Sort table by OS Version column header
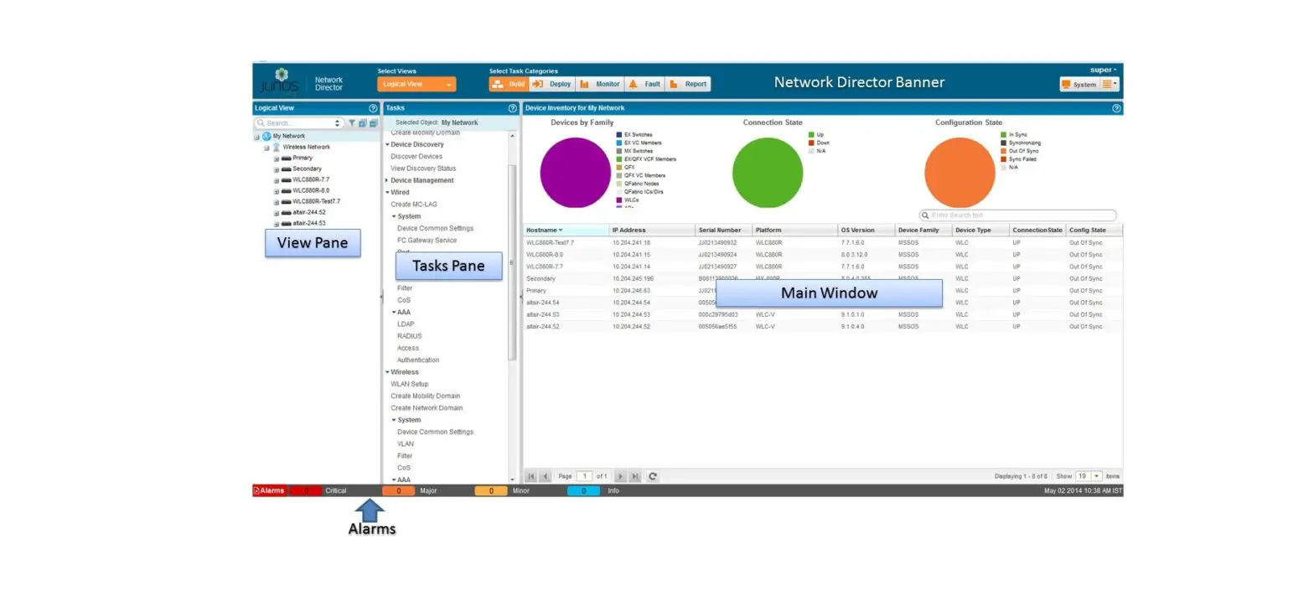Image resolution: width=1314 pixels, height=591 pixels. coord(866,230)
